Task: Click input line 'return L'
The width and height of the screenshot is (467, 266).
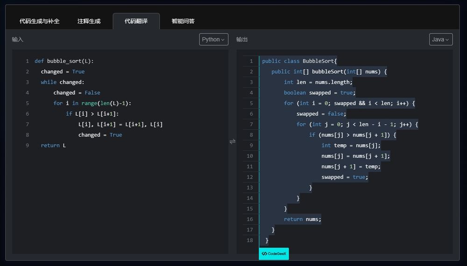Action: tap(53, 146)
